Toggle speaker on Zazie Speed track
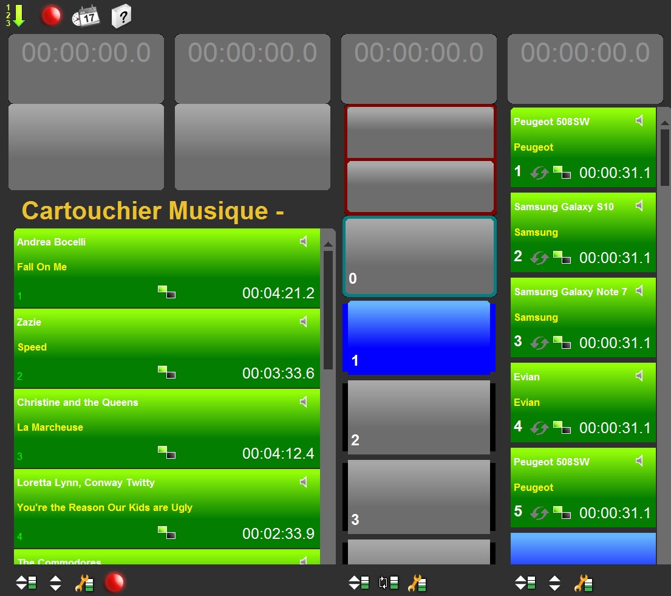The width and height of the screenshot is (671, 596). [304, 322]
